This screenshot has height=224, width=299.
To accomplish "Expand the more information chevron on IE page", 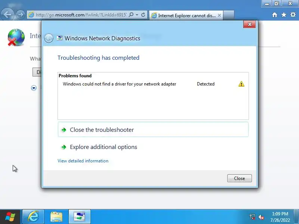I will point(34,88).
